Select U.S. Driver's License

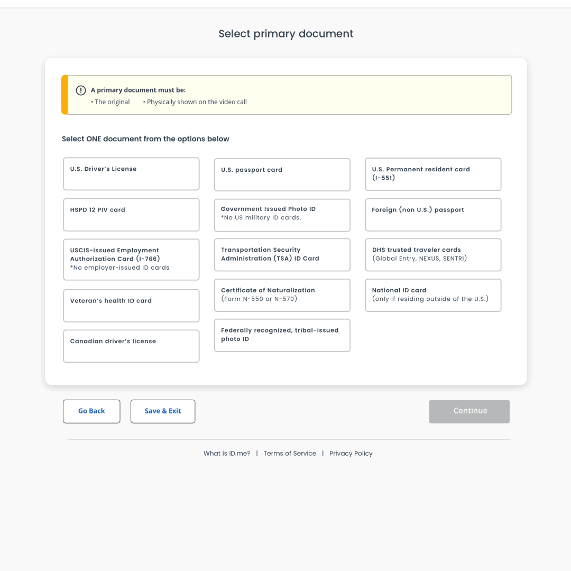pyautogui.click(x=131, y=173)
